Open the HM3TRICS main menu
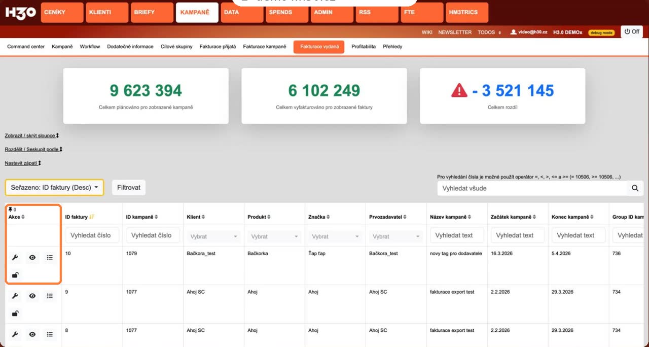Image resolution: width=649 pixels, height=347 pixels. click(x=467, y=13)
